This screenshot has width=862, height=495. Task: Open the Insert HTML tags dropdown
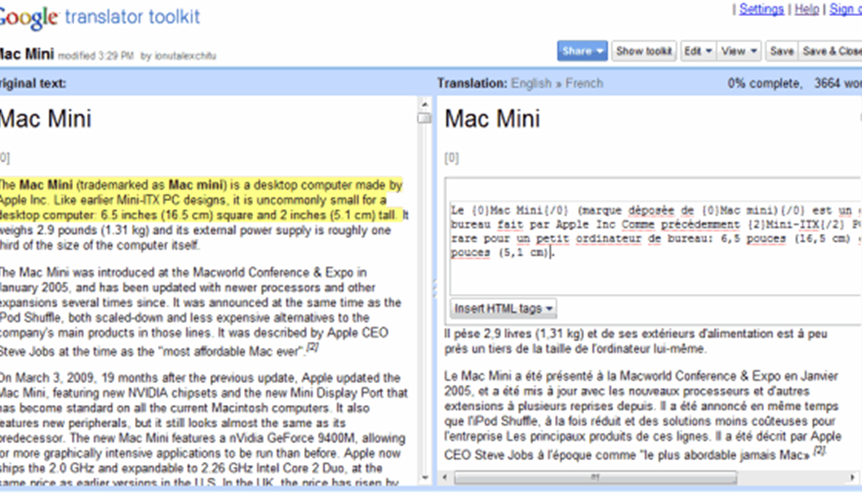pyautogui.click(x=503, y=309)
